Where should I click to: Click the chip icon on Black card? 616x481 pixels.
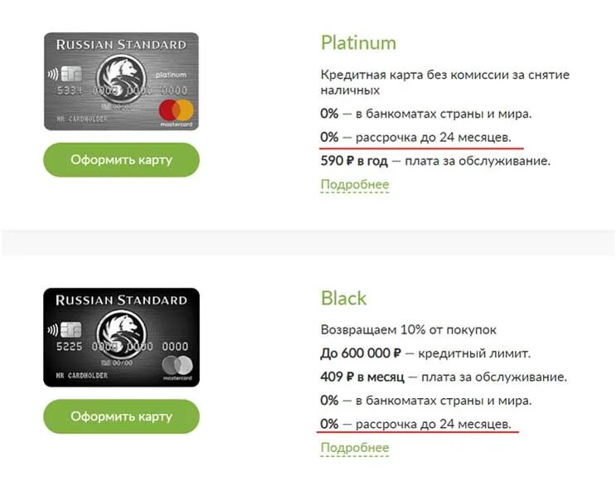pos(71,330)
